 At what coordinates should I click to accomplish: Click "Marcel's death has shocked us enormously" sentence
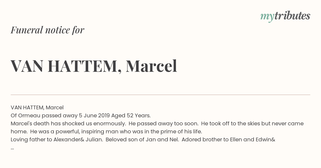pyautogui.click(x=68, y=123)
